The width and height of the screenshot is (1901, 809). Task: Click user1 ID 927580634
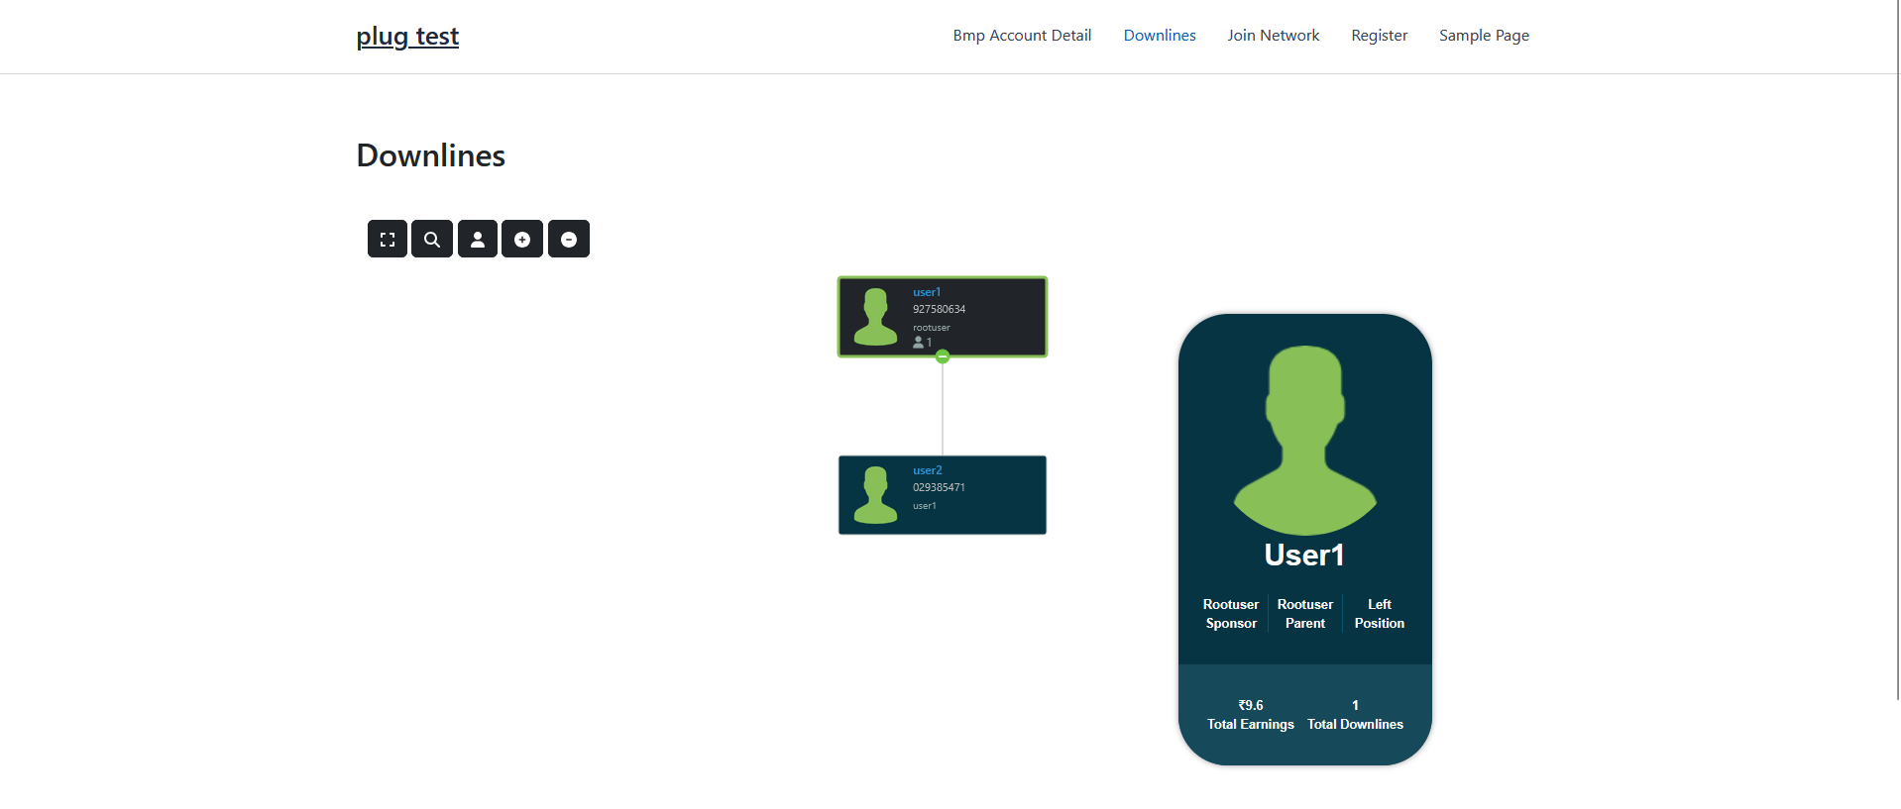[x=939, y=309]
